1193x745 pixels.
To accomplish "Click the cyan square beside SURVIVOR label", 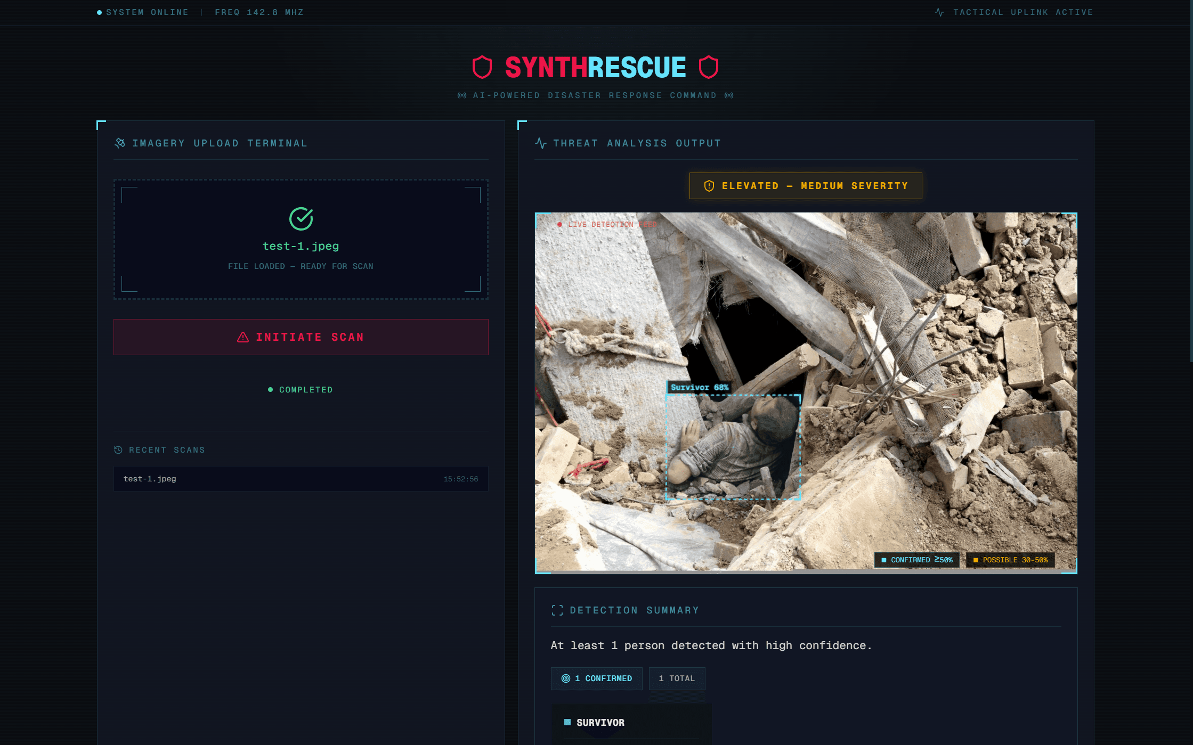I will (x=567, y=722).
